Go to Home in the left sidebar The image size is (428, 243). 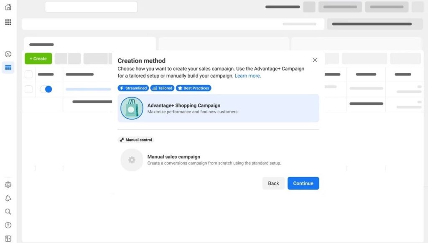[x=8, y=7]
